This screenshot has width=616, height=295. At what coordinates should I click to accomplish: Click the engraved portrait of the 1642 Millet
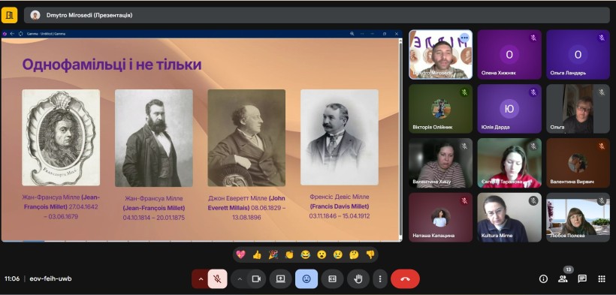tap(61, 137)
